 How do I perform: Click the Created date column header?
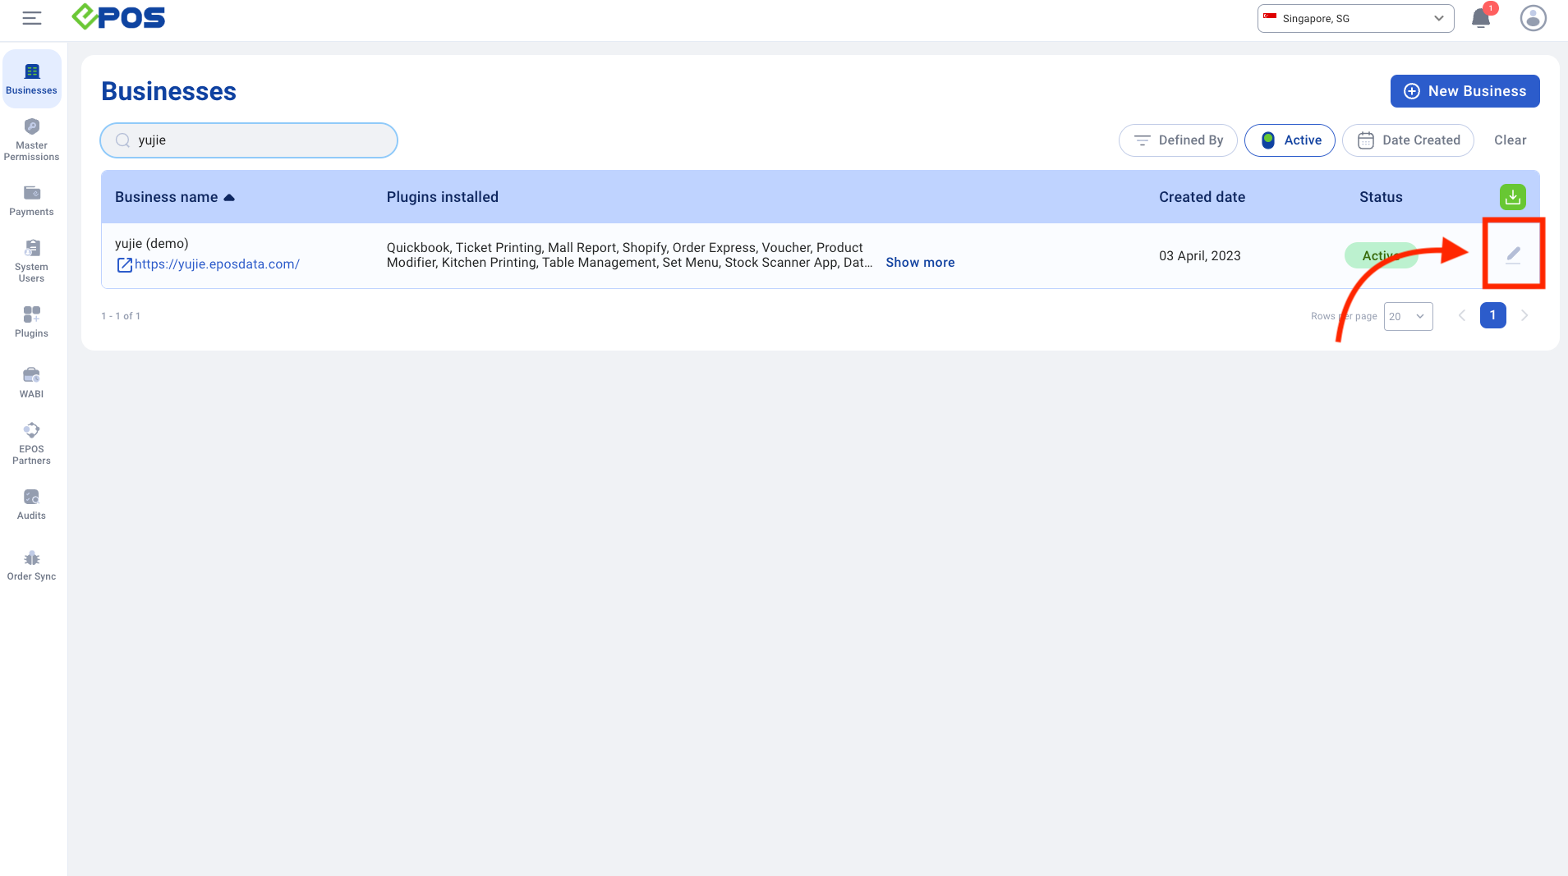pos(1202,197)
